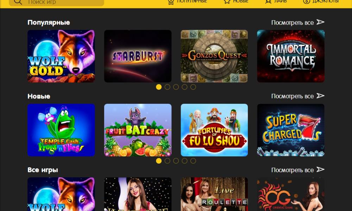Click the arrow icon beside Новые's Посмотреть все
This screenshot has height=211, width=352.
pyautogui.click(x=320, y=96)
